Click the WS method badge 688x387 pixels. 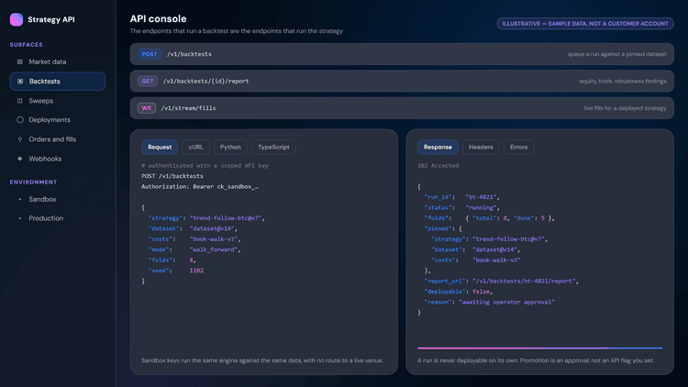click(x=147, y=108)
